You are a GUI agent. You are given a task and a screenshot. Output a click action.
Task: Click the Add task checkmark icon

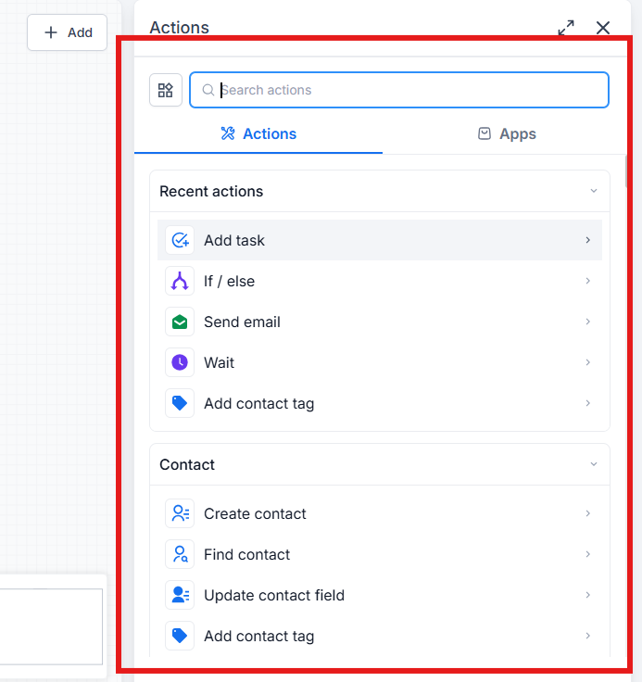180,240
